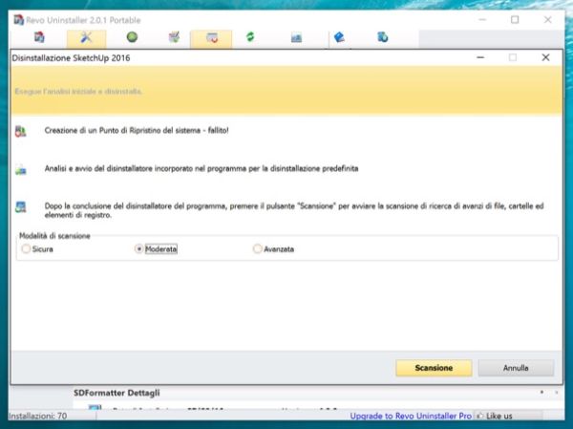Image resolution: width=573 pixels, height=429 pixels.
Task: Click the 'Analisi e avvio del disinstallatore' text
Action: (202, 168)
